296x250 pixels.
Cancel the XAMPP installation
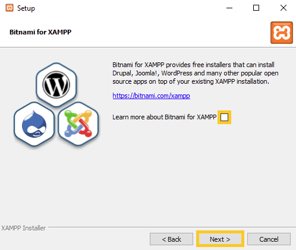pyautogui.click(x=269, y=239)
